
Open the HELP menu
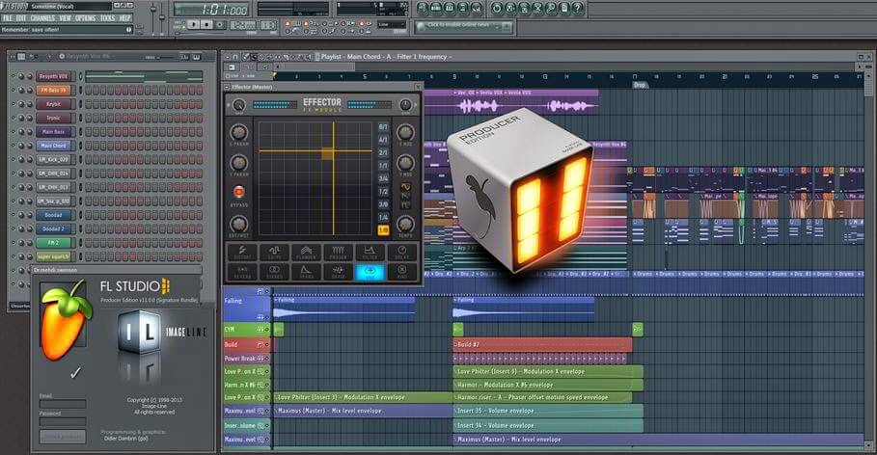(x=124, y=18)
